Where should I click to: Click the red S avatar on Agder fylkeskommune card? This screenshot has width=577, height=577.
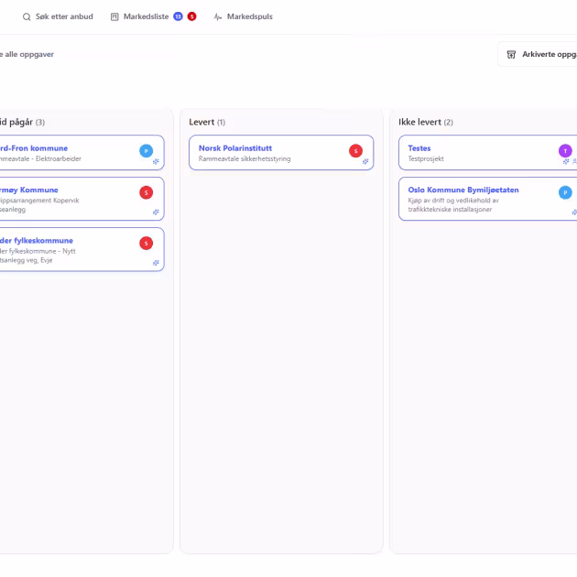click(x=146, y=243)
